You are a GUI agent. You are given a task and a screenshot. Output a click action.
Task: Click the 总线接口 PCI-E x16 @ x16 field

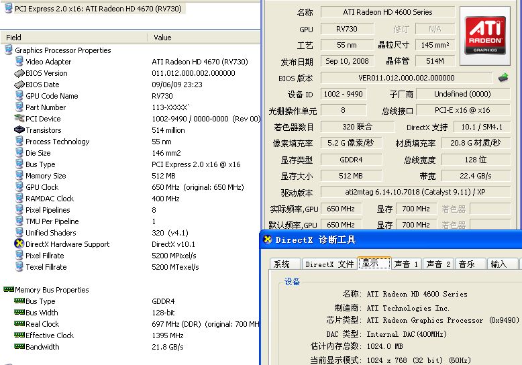pyautogui.click(x=462, y=110)
